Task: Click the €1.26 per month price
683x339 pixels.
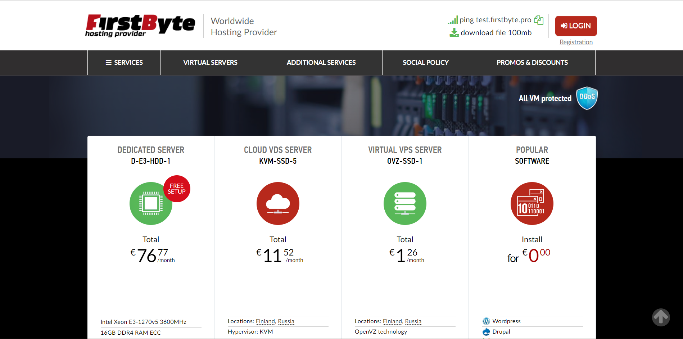Action: pos(407,256)
